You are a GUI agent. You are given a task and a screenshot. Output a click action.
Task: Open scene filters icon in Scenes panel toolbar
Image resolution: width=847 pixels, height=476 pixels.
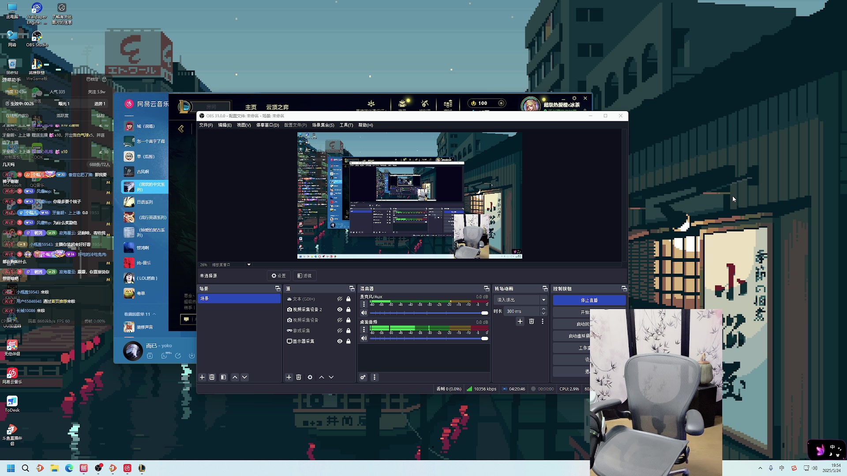223,377
